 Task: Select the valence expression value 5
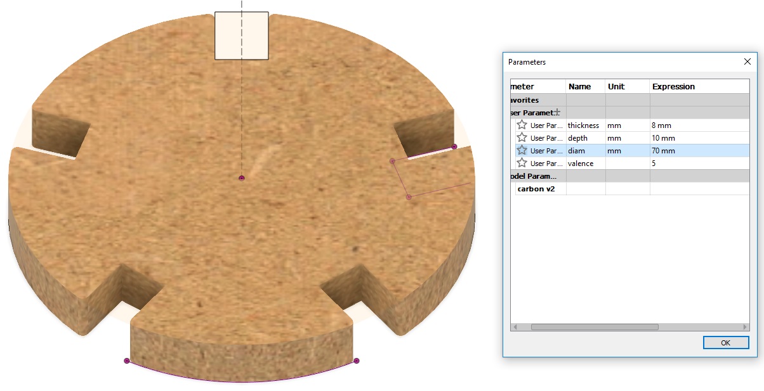coord(700,163)
